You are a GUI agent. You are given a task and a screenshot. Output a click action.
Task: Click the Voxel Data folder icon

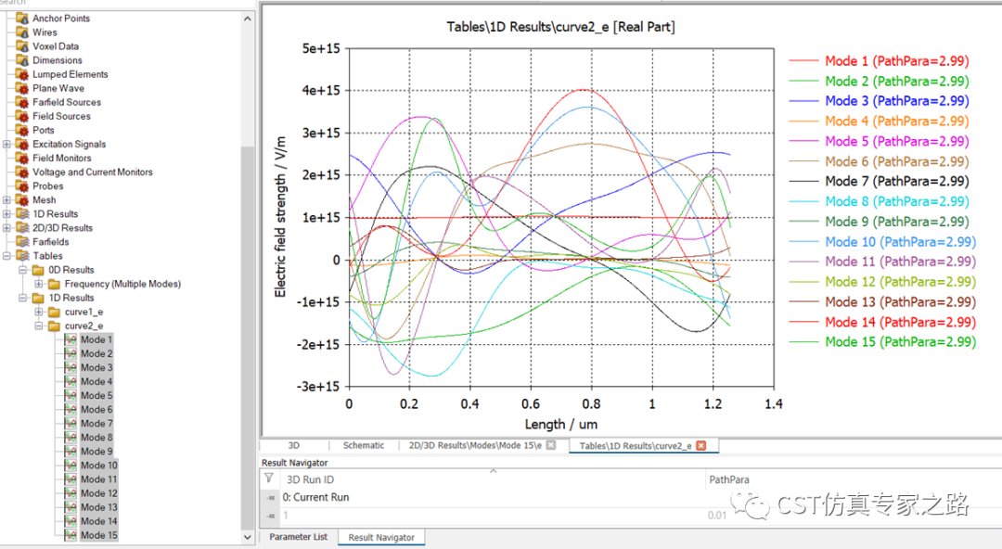[x=22, y=46]
